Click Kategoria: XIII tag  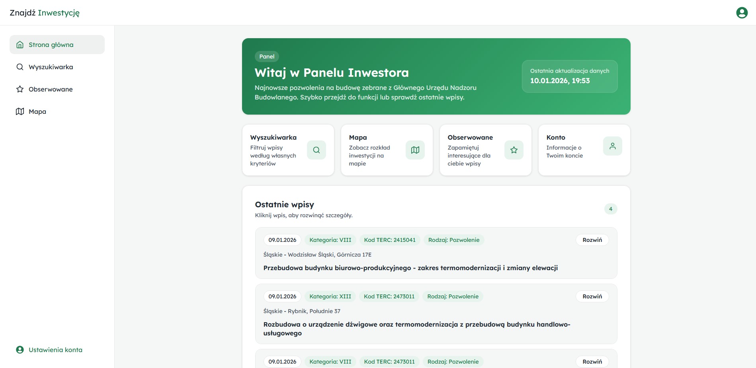click(330, 296)
